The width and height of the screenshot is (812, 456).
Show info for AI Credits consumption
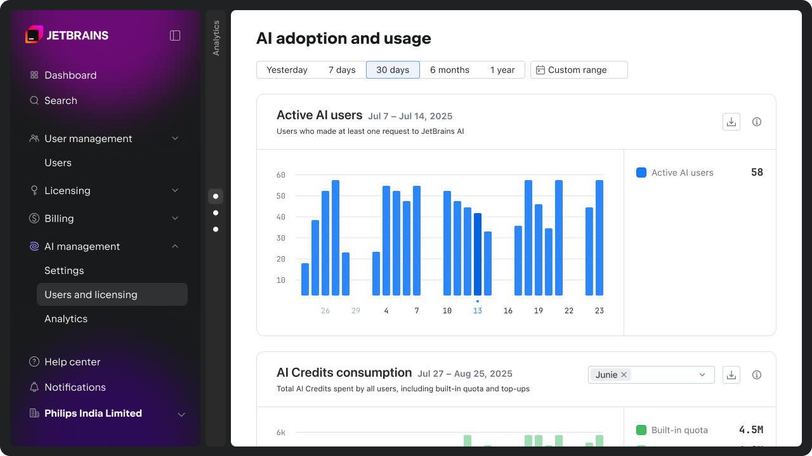756,375
